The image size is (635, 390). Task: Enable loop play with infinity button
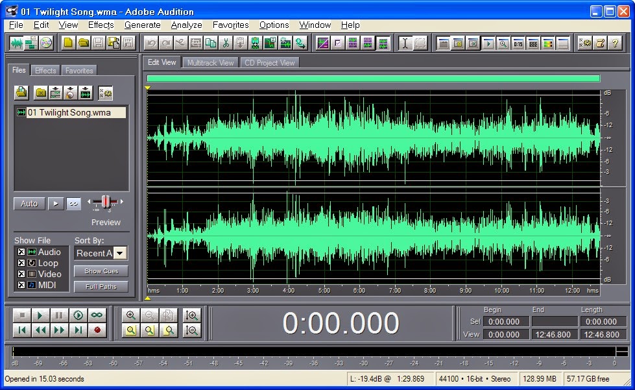97,315
